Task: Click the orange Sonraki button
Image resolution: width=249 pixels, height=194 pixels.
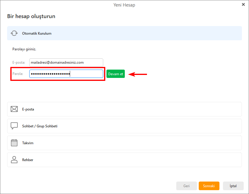Action: point(209,186)
